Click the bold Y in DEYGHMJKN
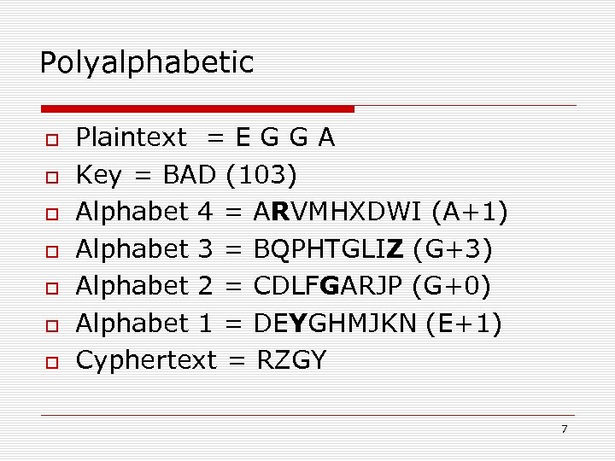The height and width of the screenshot is (461, 615). (296, 324)
